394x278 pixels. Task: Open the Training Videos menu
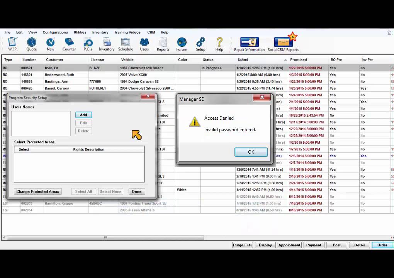127,32
